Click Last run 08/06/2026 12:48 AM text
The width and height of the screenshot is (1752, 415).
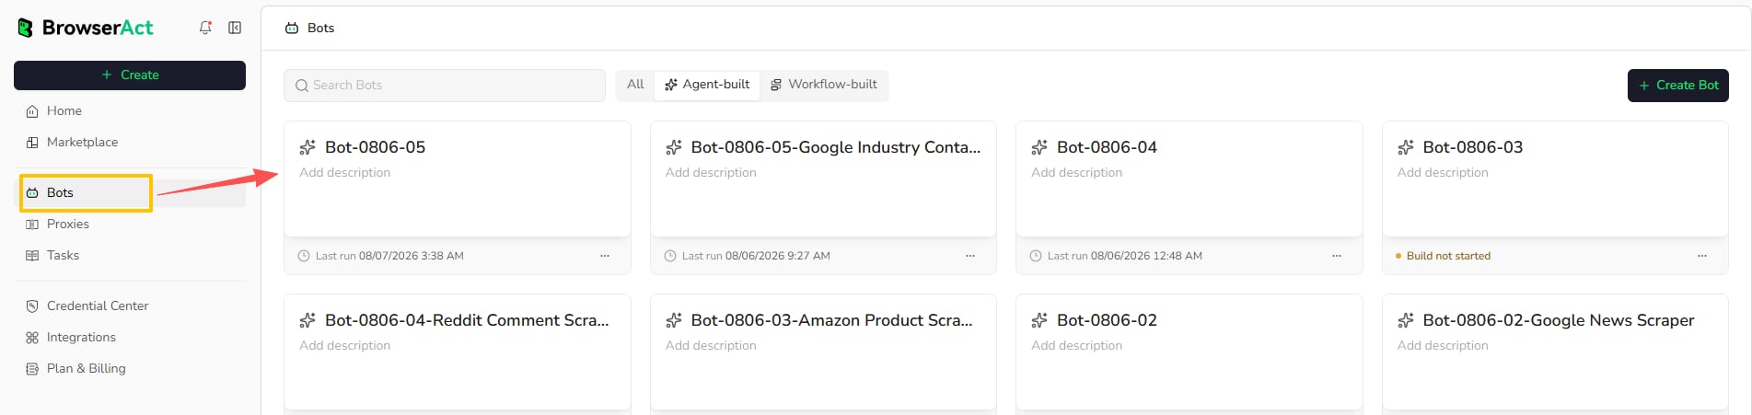coord(1125,256)
